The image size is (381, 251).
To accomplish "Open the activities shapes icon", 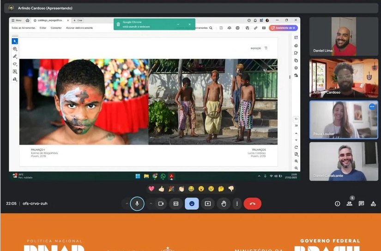I will point(374,204).
